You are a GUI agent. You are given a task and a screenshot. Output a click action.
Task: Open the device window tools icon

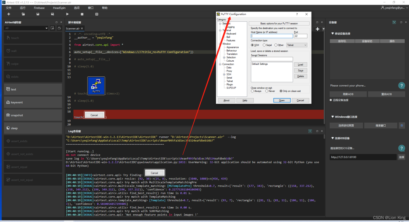click(x=394, y=22)
